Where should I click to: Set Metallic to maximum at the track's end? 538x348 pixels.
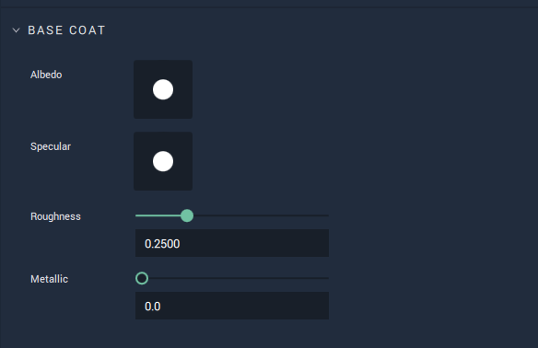[x=328, y=278]
